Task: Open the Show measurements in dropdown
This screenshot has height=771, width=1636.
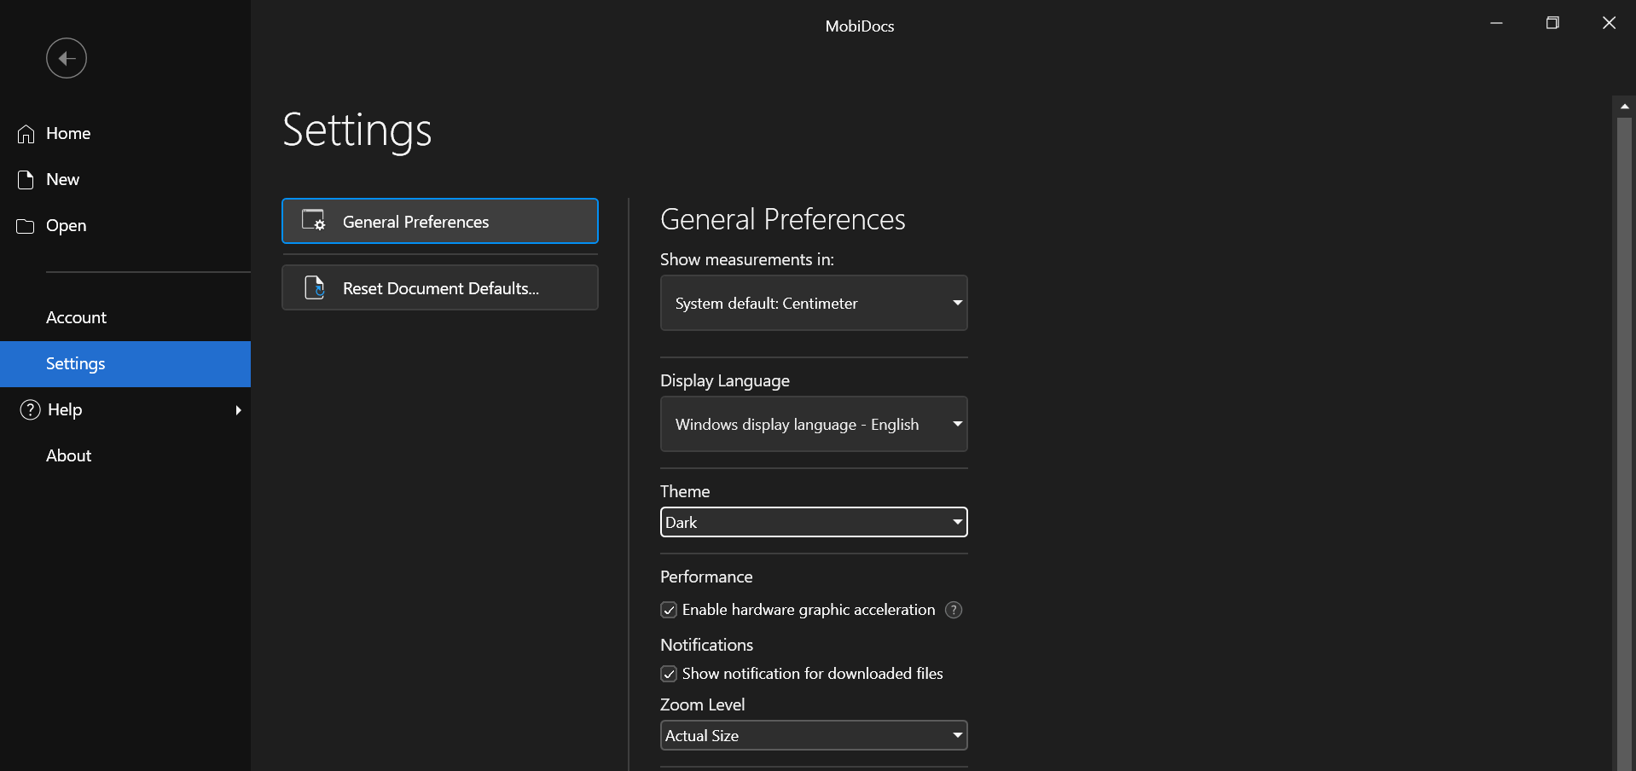Action: pyautogui.click(x=814, y=303)
